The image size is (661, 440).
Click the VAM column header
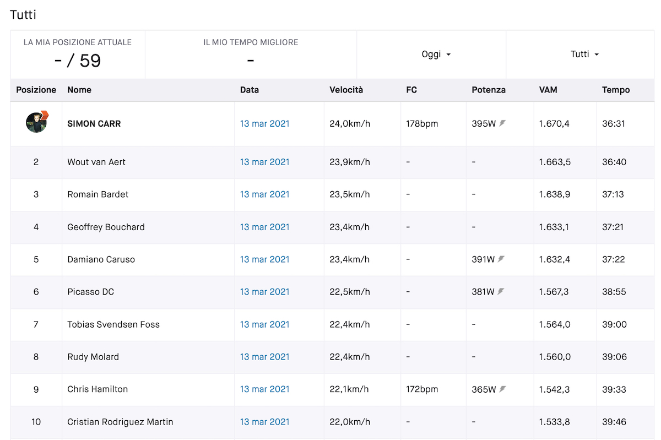coord(548,90)
